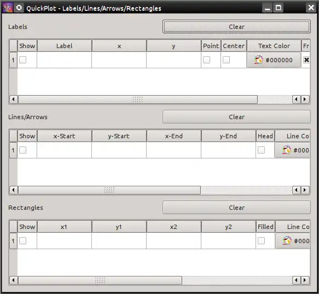The image size is (319, 294).
Task: Click far-right scroll arrow of Rectangles table
Action: point(305,280)
